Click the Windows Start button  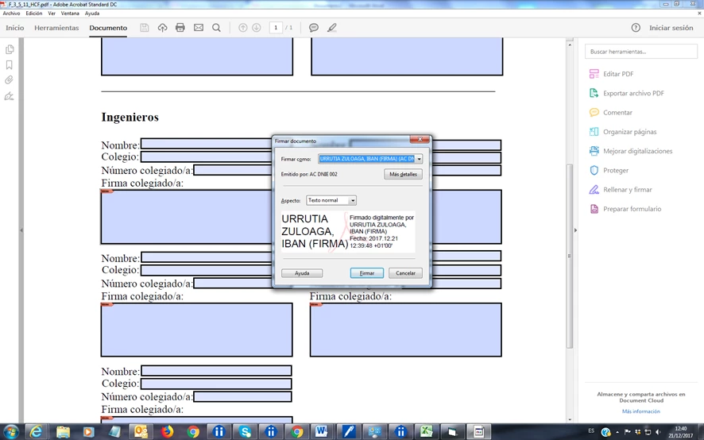[x=11, y=432]
